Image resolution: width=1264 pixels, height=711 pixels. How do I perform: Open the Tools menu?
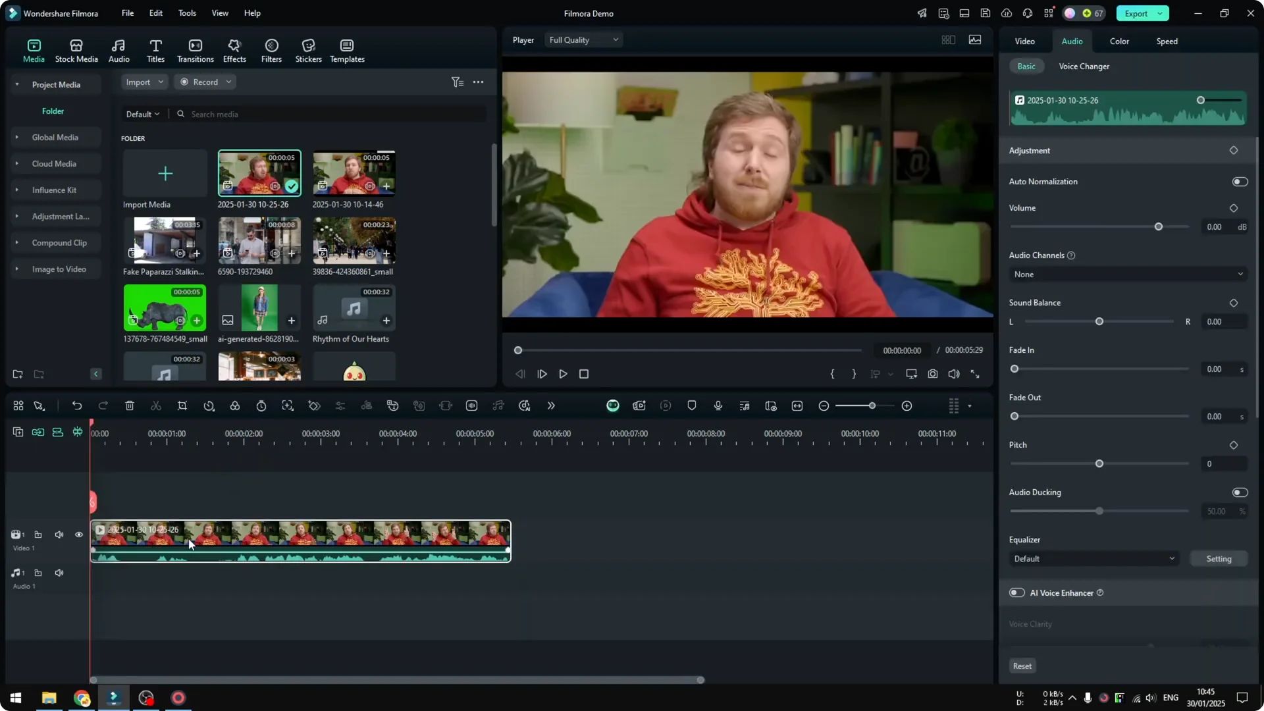tap(186, 13)
